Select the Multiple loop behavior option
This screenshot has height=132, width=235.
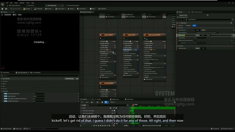(208, 35)
